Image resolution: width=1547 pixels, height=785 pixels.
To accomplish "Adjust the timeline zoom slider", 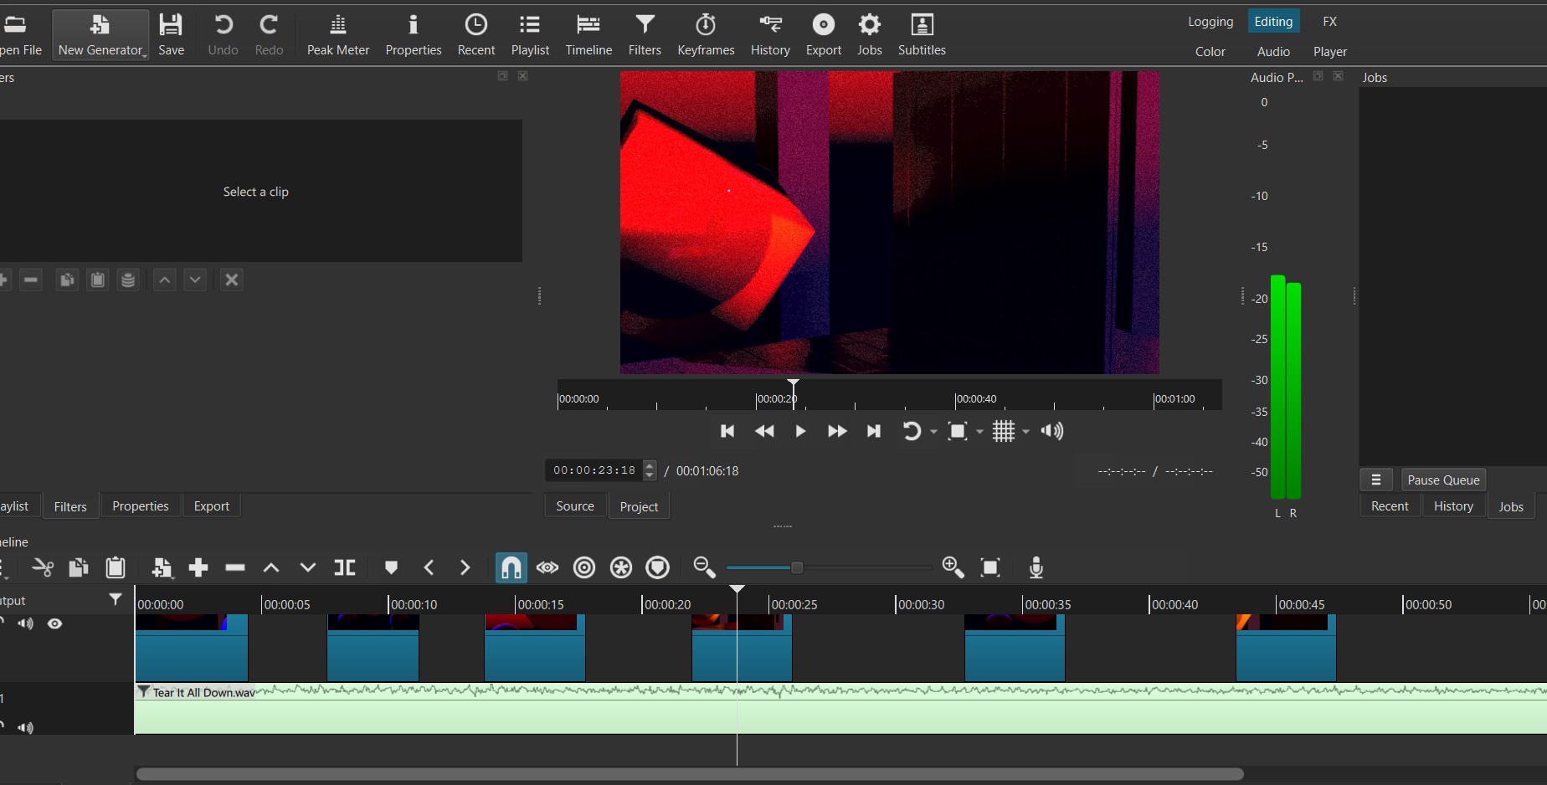I will (x=797, y=568).
